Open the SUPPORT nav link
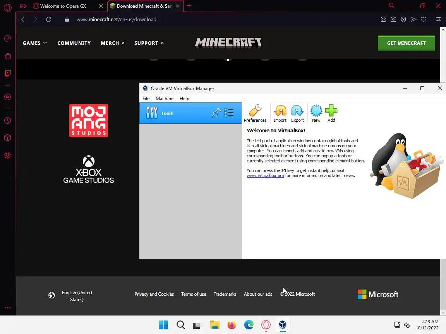Screen dimensions: 446x334 pos(149,43)
